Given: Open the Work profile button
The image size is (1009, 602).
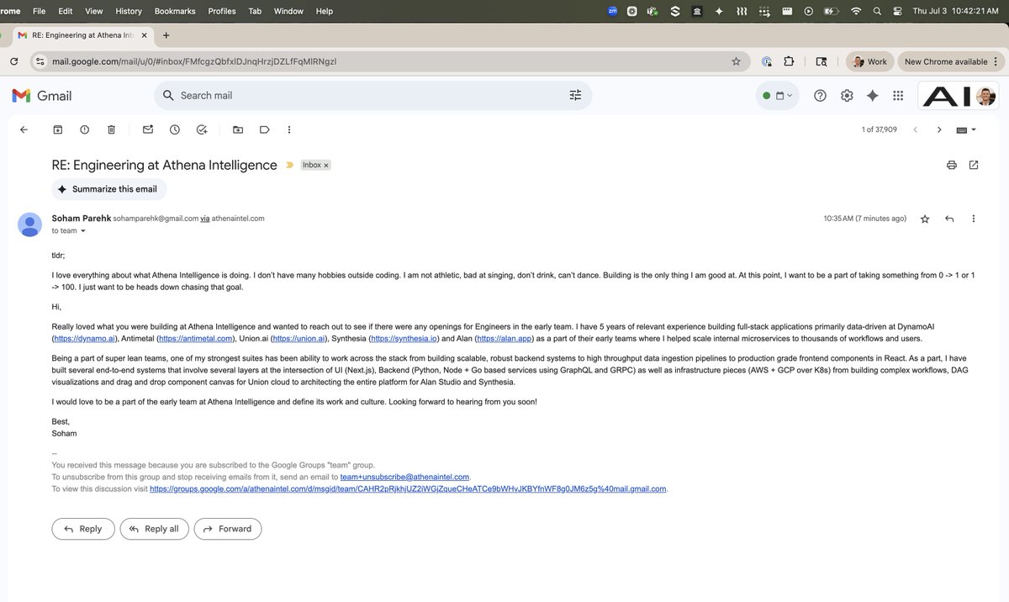Looking at the screenshot, I should (869, 61).
